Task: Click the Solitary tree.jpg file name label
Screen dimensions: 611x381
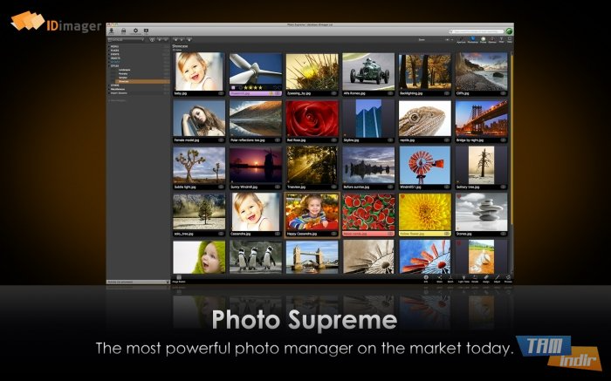Action: click(470, 187)
